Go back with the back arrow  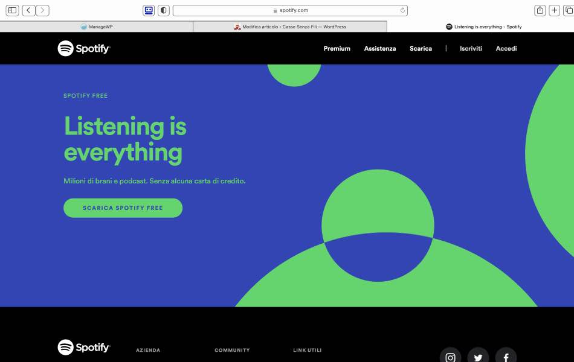point(28,10)
